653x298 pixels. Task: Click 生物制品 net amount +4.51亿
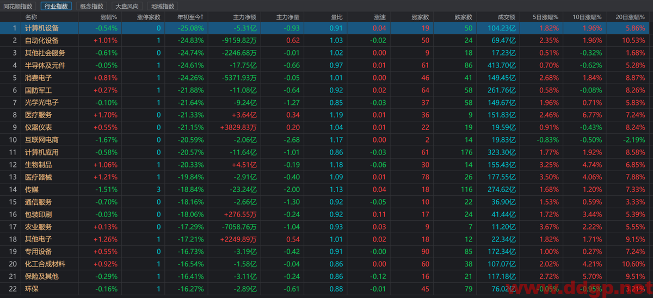[x=244, y=165]
